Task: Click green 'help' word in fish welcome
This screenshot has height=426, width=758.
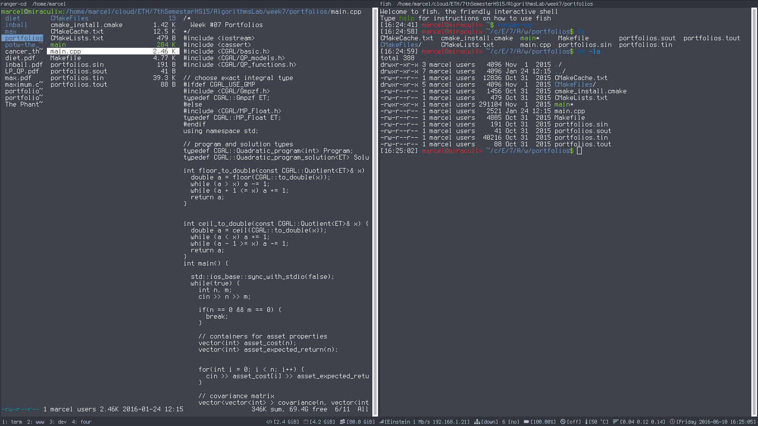Action: click(x=406, y=18)
